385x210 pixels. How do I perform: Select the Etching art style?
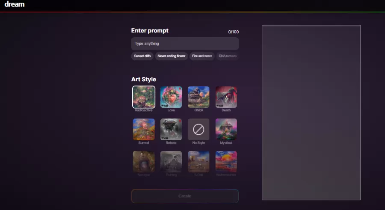tap(171, 162)
